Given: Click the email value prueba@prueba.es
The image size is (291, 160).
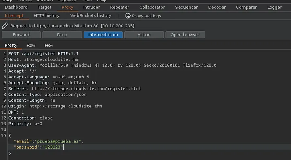Looking at the screenshot, I should point(58,141).
